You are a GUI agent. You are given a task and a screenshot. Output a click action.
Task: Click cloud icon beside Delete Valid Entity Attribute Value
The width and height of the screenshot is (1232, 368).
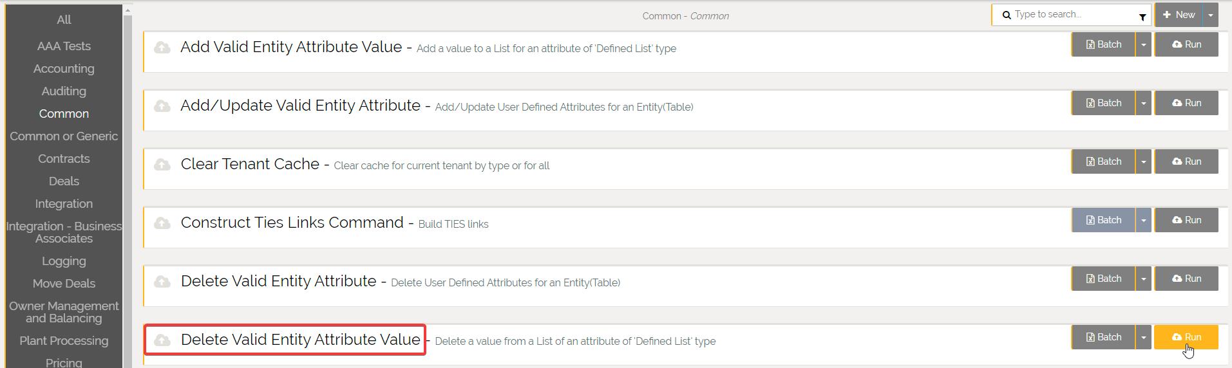(x=162, y=340)
